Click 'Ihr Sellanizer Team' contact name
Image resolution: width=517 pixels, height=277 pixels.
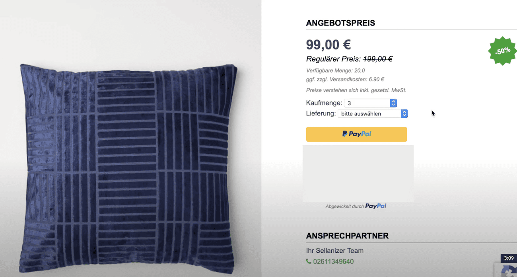coord(335,251)
